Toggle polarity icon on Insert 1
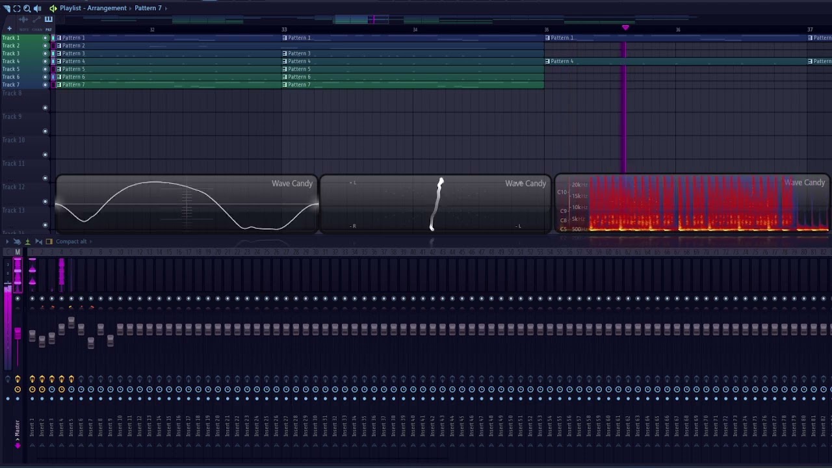Screen dimensions: 832x468 pos(32,379)
